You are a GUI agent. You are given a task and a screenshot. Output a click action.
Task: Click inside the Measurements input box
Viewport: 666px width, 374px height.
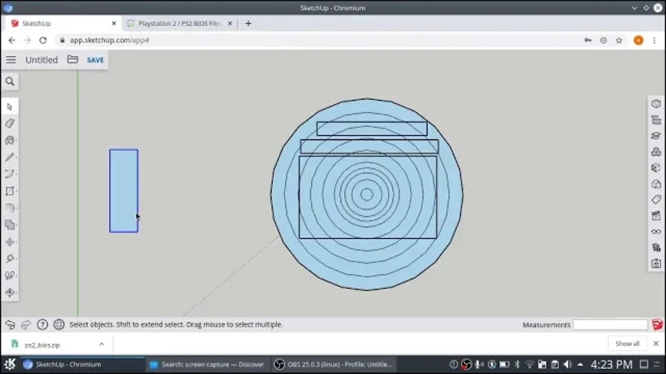pos(610,325)
